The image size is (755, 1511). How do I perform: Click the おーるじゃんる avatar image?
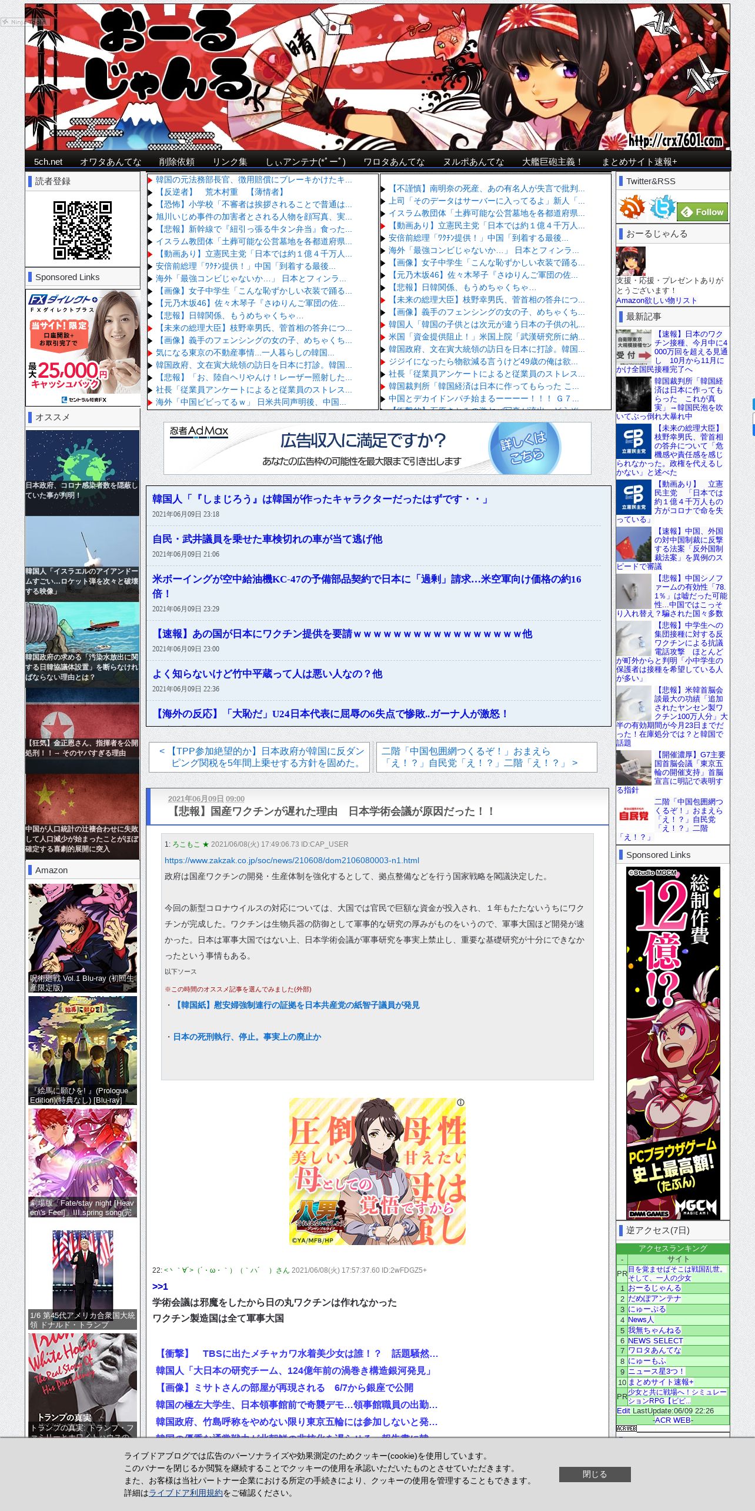coord(631,261)
